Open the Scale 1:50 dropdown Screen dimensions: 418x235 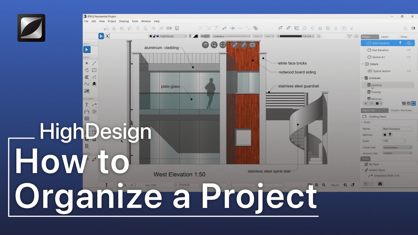394,141
